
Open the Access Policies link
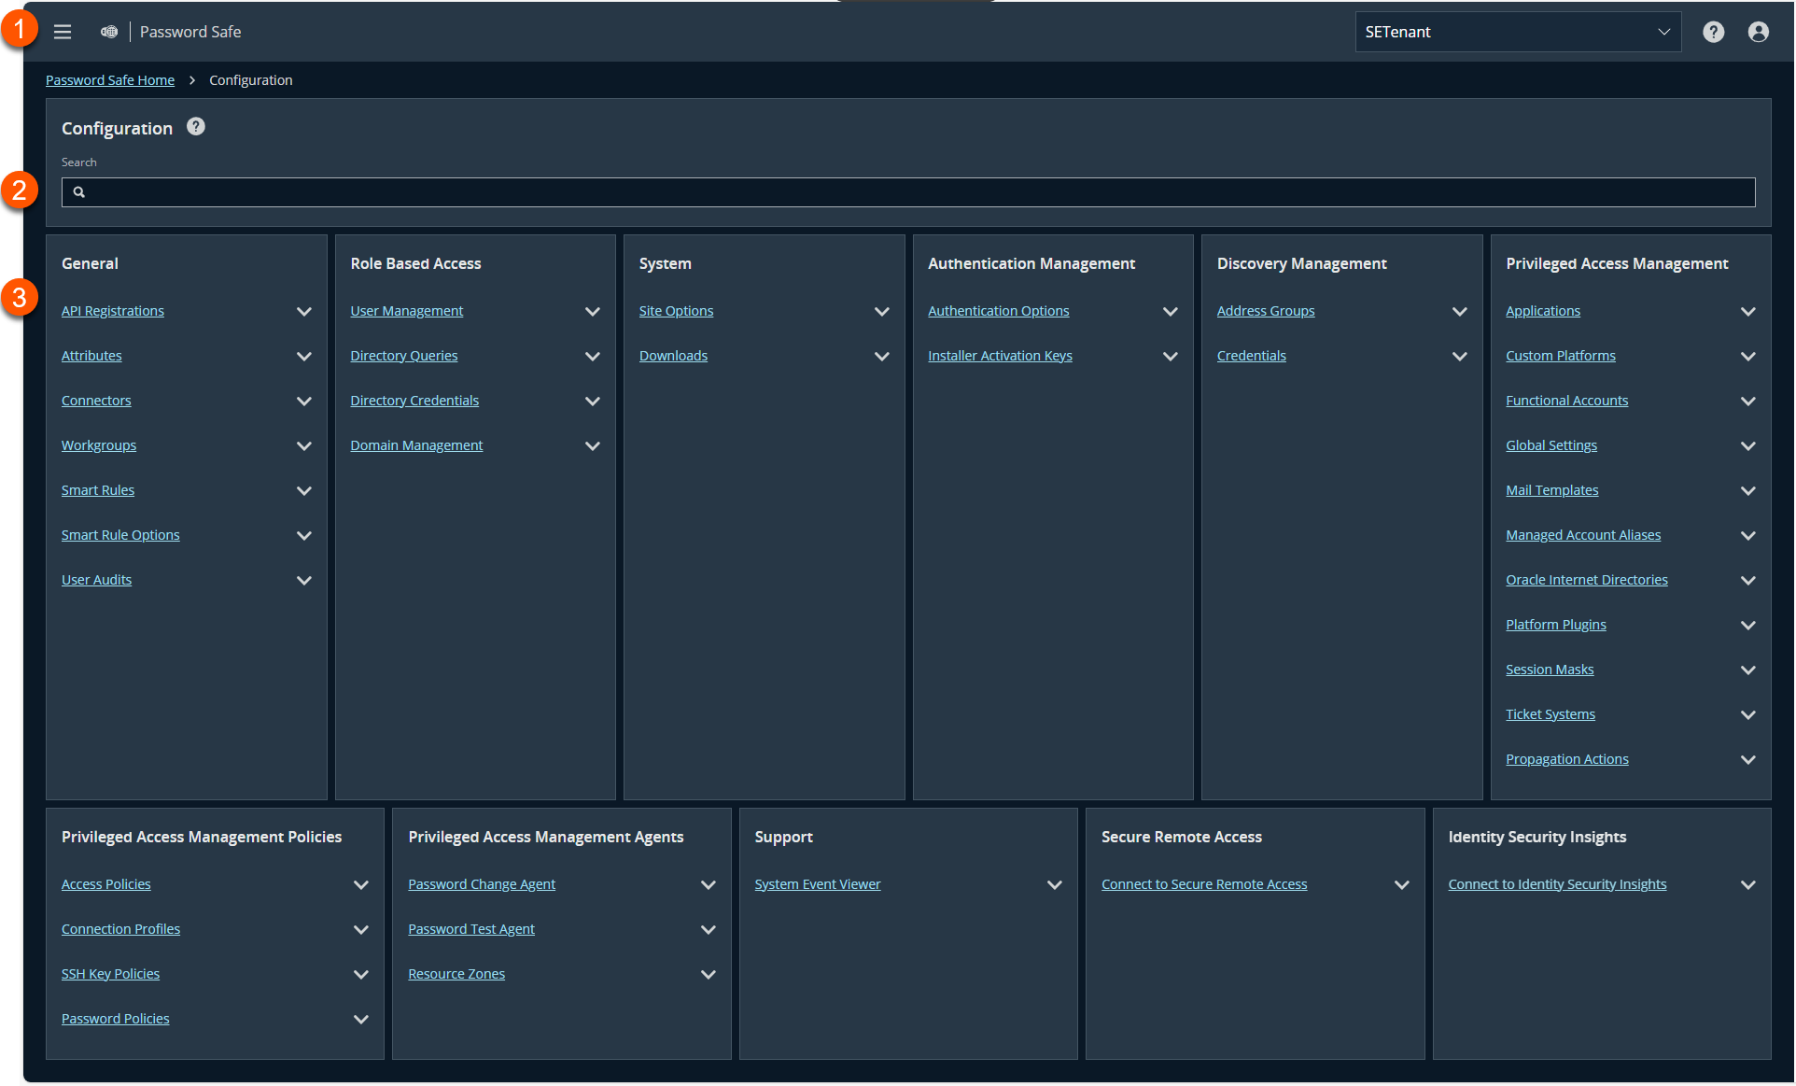click(105, 884)
